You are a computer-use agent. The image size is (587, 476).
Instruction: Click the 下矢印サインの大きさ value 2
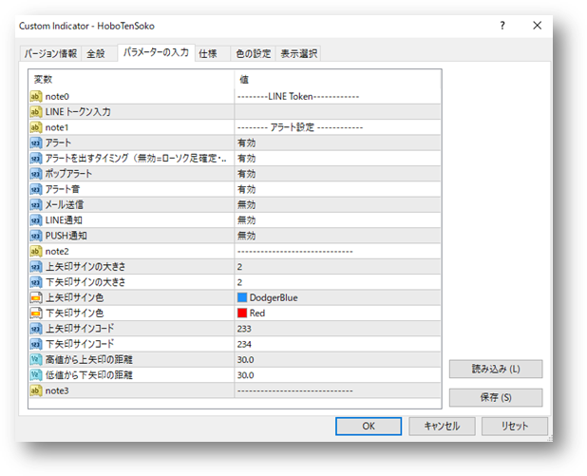pyautogui.click(x=337, y=282)
